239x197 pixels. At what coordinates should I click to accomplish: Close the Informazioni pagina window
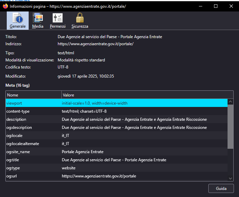[x=231, y=6]
